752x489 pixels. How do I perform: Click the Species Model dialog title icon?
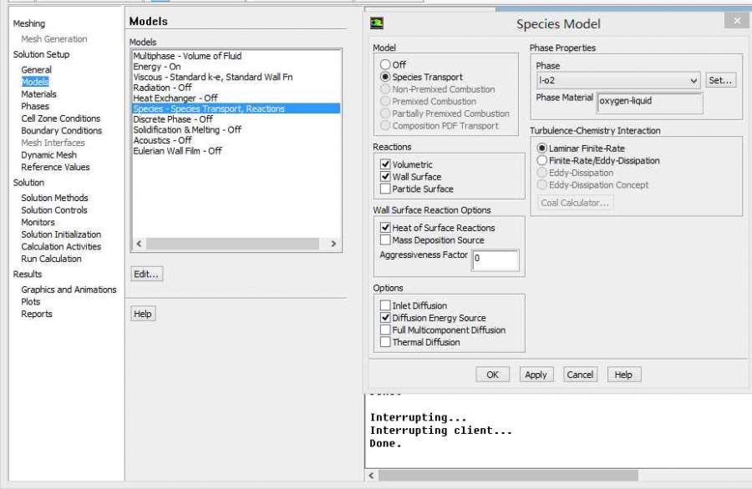pos(378,23)
